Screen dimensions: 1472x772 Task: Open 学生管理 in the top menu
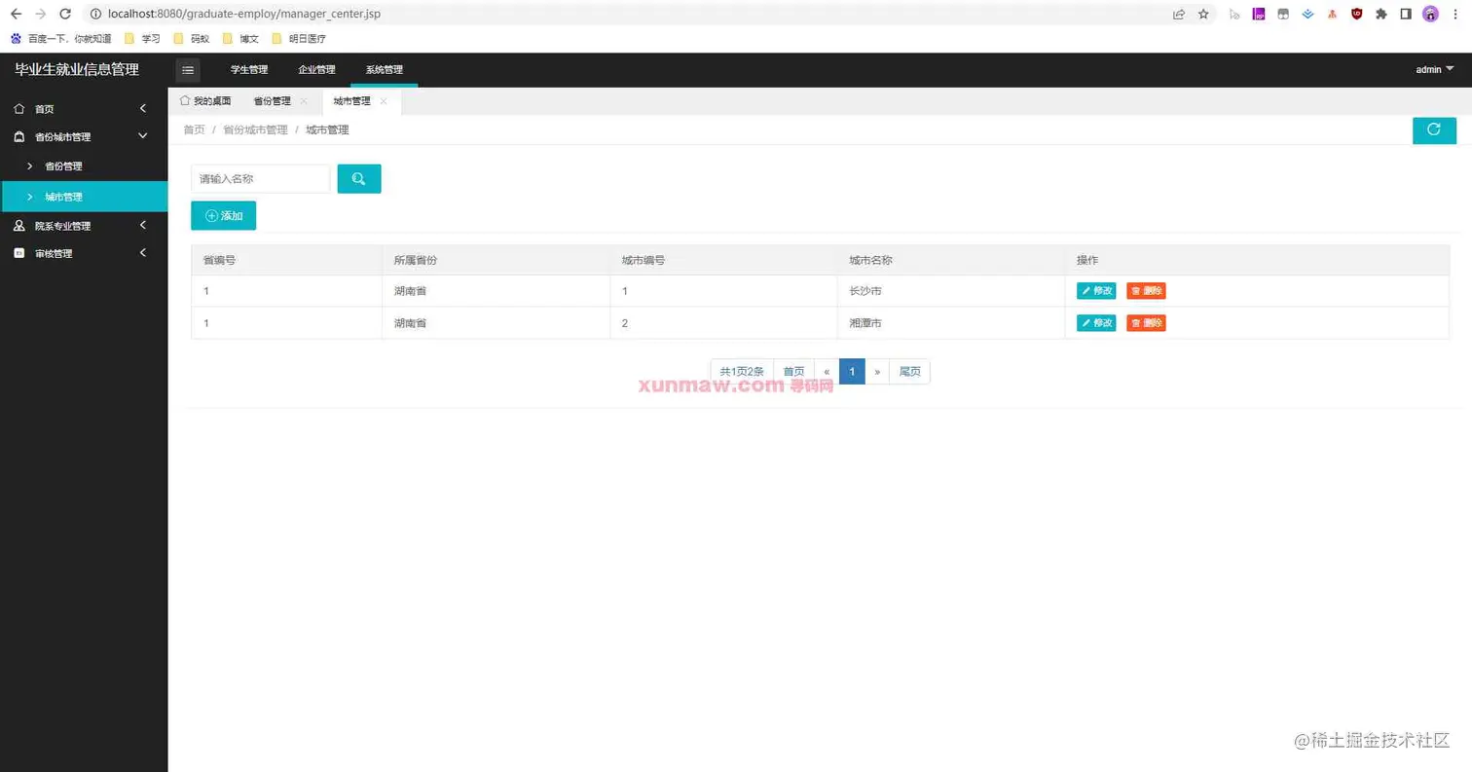(x=248, y=70)
